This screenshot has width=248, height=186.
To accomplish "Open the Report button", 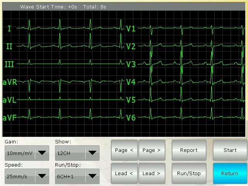I will pos(189,150).
